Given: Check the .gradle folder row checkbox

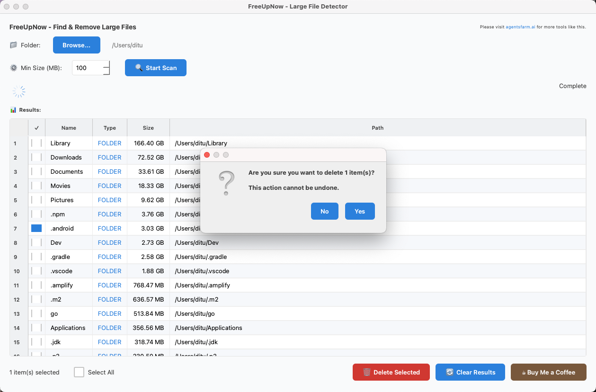Looking at the screenshot, I should (x=36, y=257).
